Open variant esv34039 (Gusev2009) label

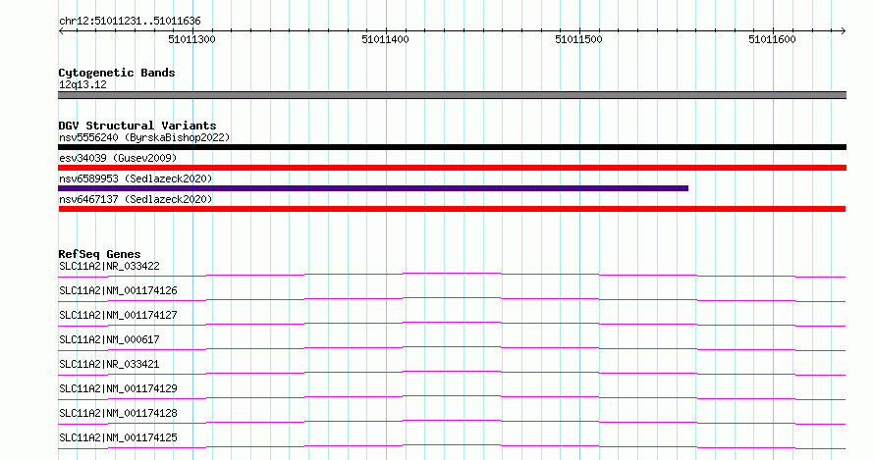(x=118, y=158)
